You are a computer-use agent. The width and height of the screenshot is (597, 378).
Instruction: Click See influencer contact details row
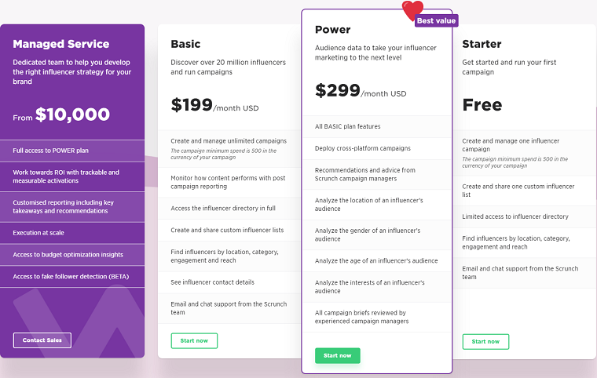(229, 282)
